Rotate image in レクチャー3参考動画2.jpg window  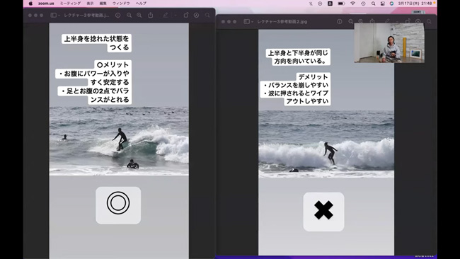point(408,21)
